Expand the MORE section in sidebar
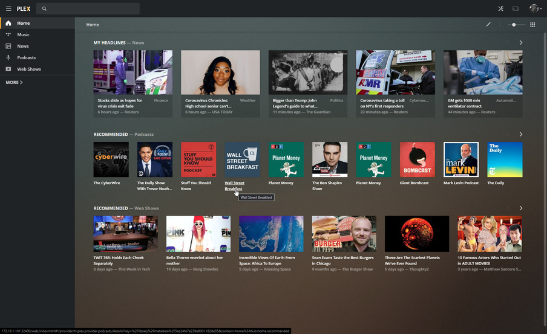The image size is (547, 334). (14, 83)
